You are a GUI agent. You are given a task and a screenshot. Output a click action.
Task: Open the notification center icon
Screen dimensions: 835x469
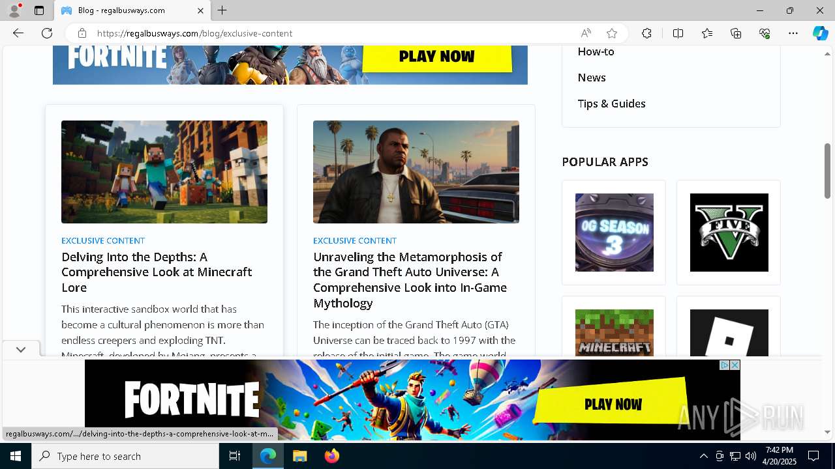813,456
